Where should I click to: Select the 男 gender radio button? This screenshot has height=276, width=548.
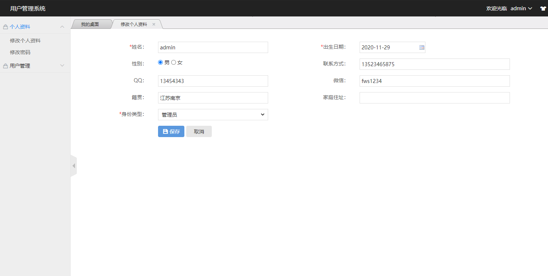[x=160, y=63]
